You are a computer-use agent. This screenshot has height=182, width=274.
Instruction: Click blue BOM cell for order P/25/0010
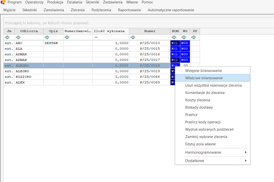click(x=175, y=43)
